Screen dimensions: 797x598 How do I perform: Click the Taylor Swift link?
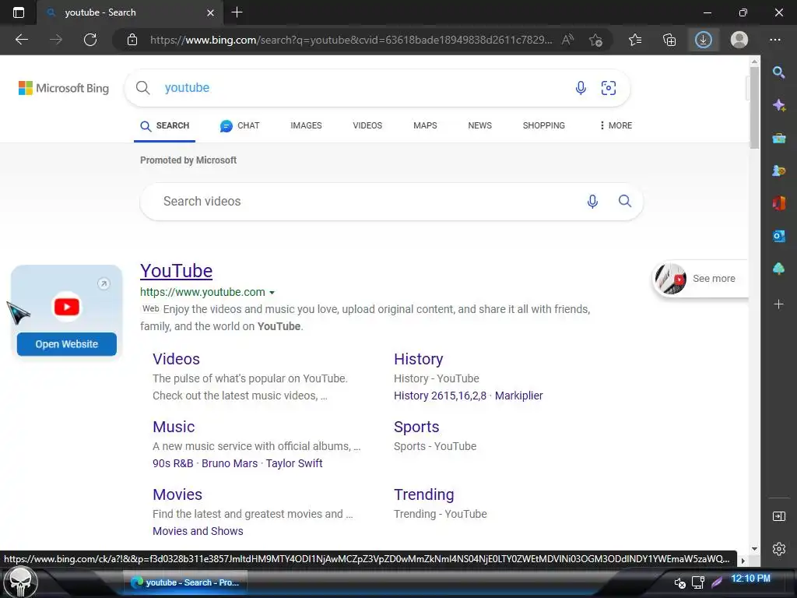293,463
